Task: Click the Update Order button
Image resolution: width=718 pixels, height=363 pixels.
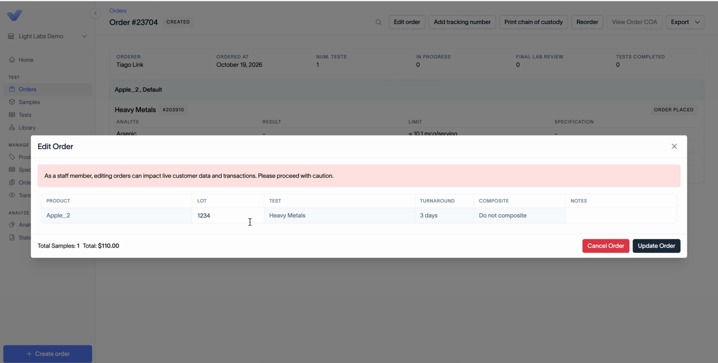Action: 656,246
